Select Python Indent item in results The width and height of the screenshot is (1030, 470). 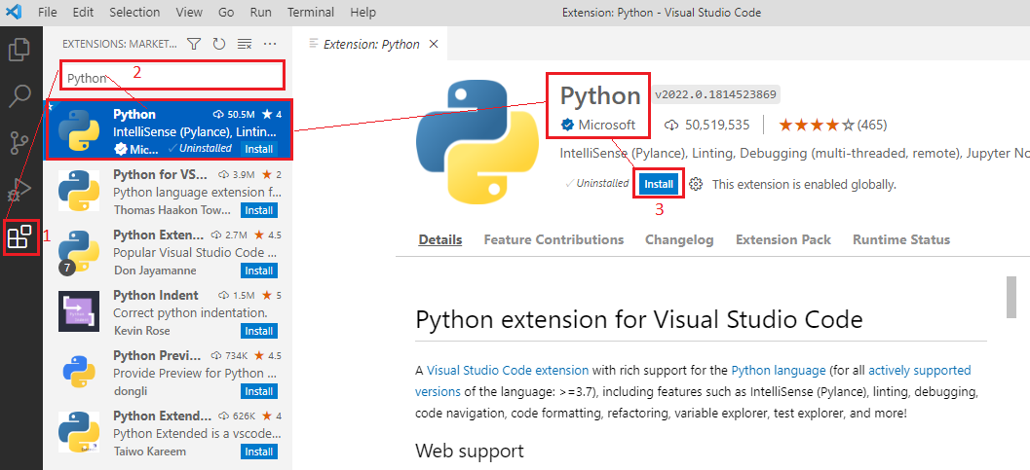(x=168, y=312)
